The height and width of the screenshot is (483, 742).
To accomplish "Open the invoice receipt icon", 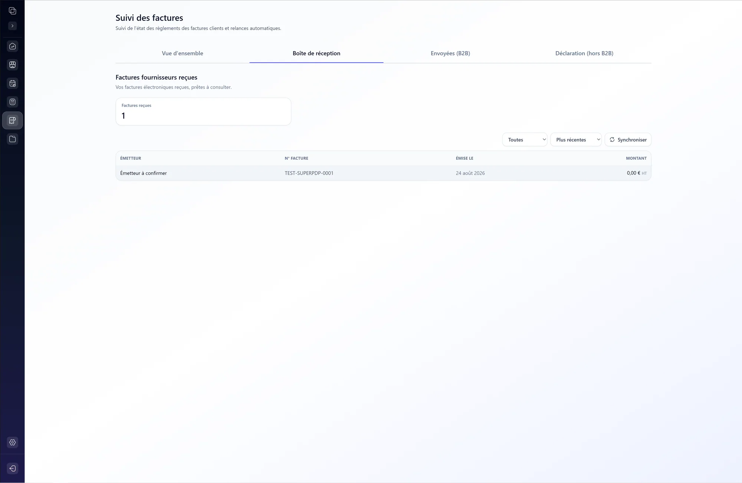I will pyautogui.click(x=12, y=120).
